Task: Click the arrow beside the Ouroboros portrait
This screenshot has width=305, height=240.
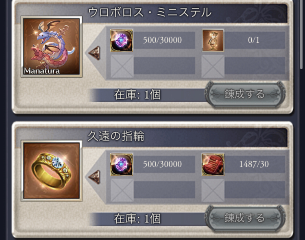Action: coord(94,53)
